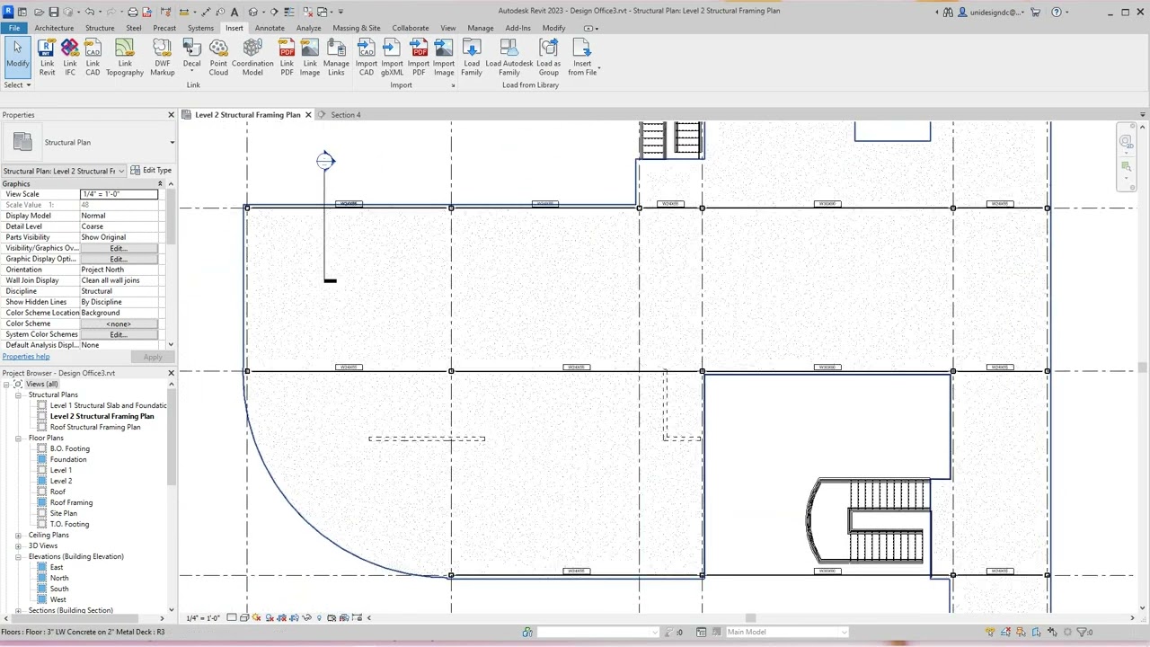Screen dimensions: 1150x647
Task: Open the Manage Links dialog
Action: 336,57
